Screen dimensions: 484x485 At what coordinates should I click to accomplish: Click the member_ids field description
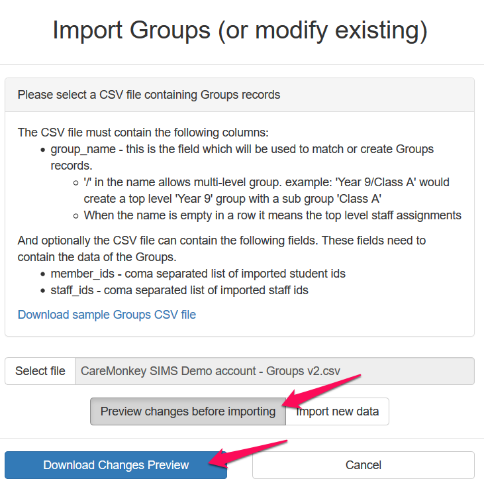coord(198,273)
